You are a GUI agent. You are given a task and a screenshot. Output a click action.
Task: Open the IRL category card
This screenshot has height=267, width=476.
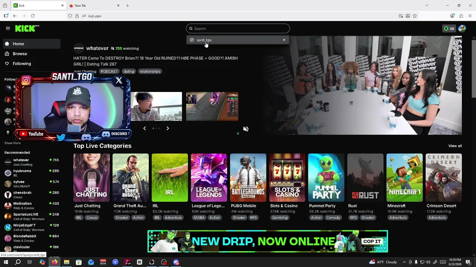pos(170,178)
